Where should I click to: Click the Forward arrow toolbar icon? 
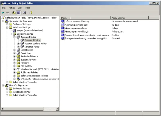tap(7, 13)
